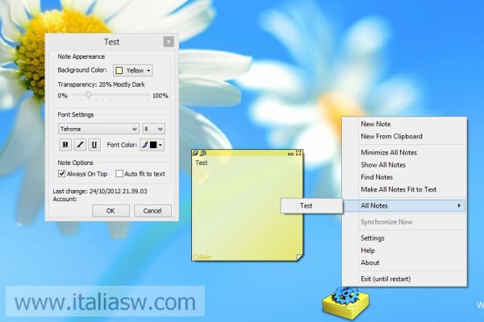Choose Find Notes in the context menu
Image resolution: width=484 pixels, height=322 pixels.
[377, 177]
